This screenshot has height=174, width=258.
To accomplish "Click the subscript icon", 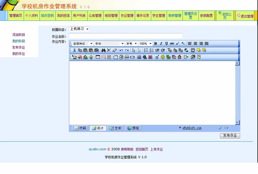I will [x=183, y=44].
